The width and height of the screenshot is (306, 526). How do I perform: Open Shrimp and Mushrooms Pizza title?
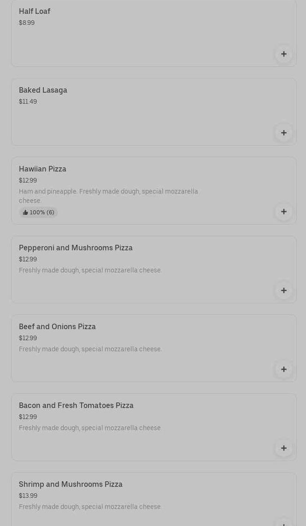pos(71,485)
